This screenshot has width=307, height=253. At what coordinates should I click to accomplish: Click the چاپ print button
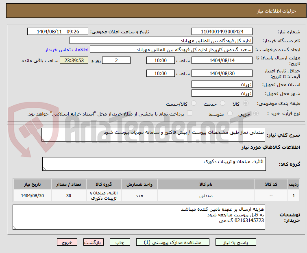(x=120, y=242)
